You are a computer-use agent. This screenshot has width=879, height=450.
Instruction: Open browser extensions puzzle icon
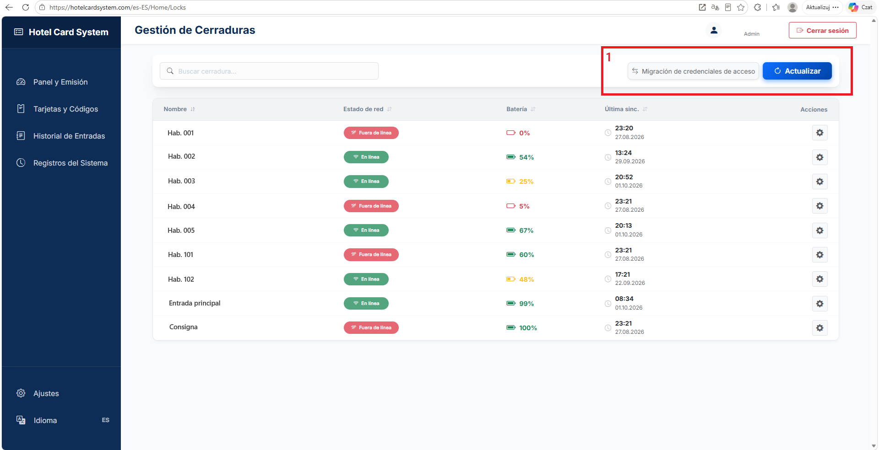tap(758, 7)
